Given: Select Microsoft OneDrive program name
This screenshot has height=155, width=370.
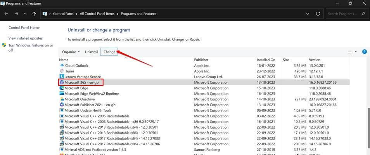Looking at the screenshot, I should (x=80, y=99).
